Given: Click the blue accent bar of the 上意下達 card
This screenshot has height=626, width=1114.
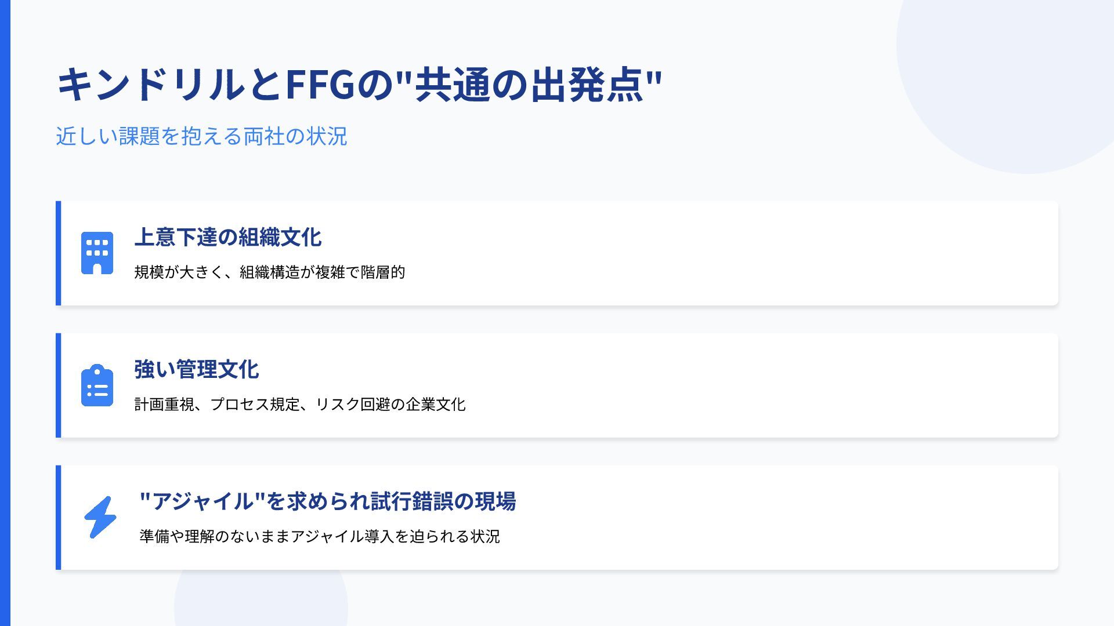Looking at the screenshot, I should pyautogui.click(x=58, y=253).
